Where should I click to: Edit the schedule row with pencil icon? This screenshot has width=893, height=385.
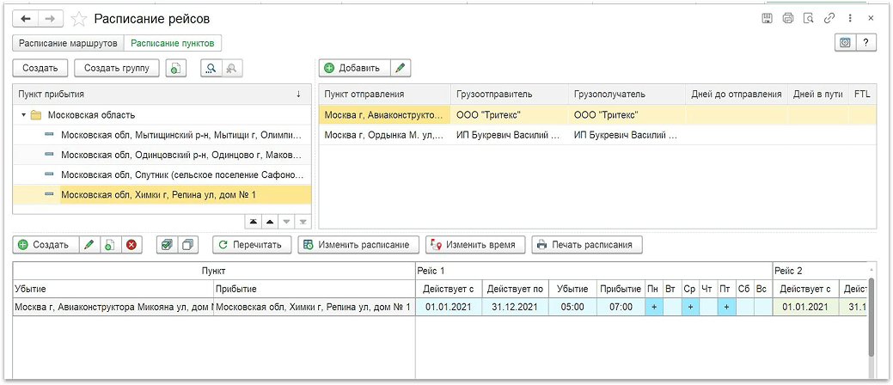click(89, 245)
